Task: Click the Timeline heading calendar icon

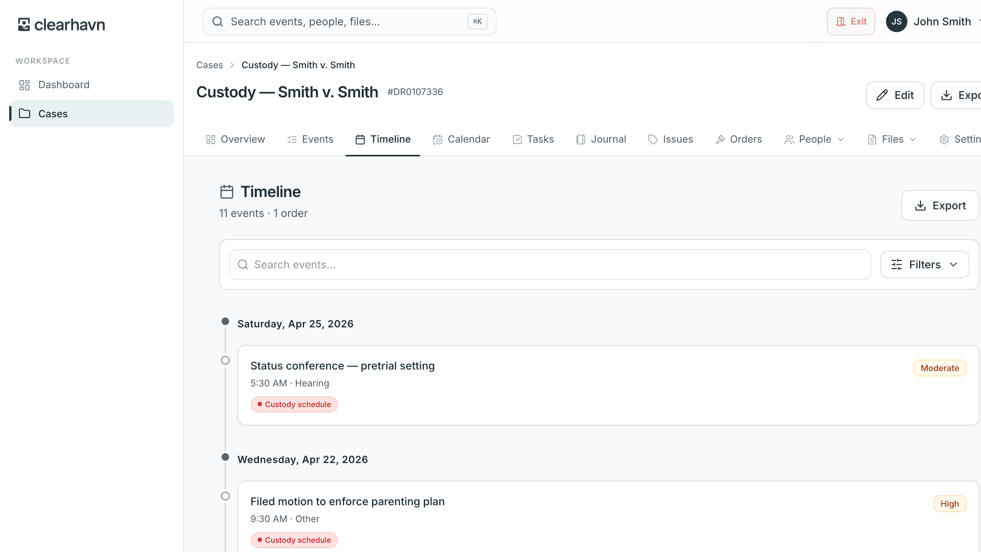Action: click(227, 192)
